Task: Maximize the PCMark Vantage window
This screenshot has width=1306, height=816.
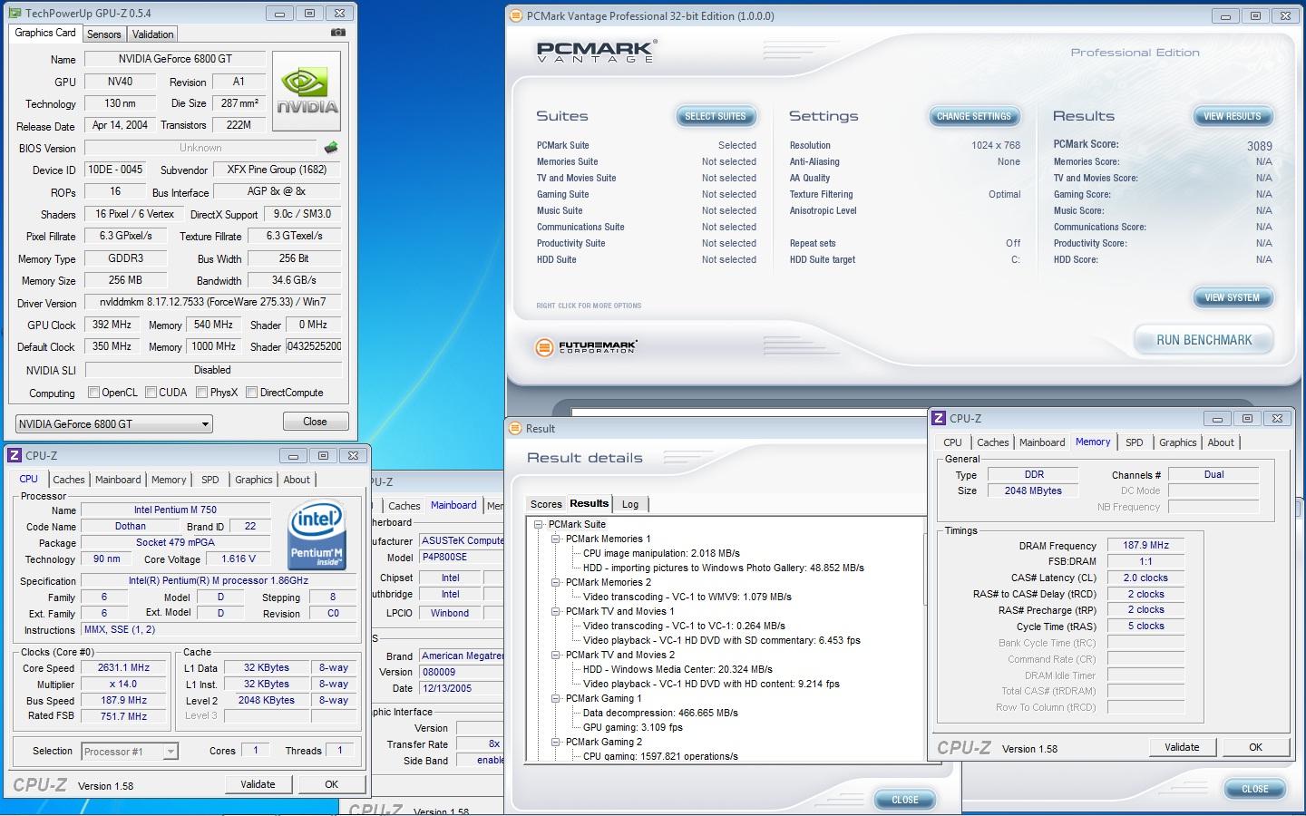Action: tap(1255, 15)
